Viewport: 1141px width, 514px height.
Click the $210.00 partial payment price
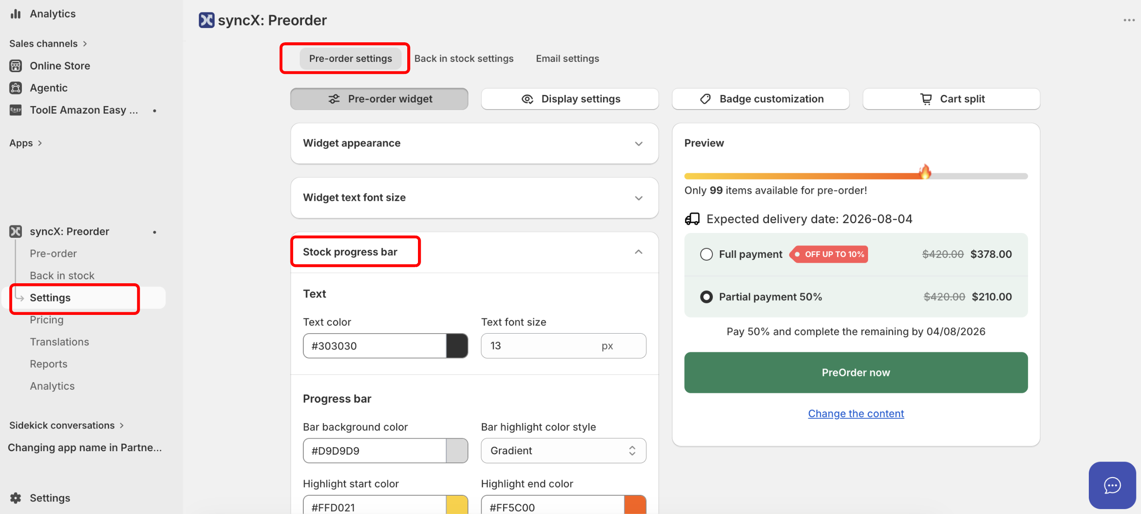[x=992, y=297]
